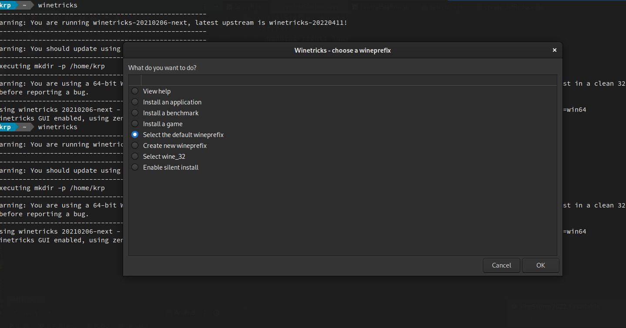Click the upstream version warning line in terminal
This screenshot has width=626, height=328.
tap(174, 23)
